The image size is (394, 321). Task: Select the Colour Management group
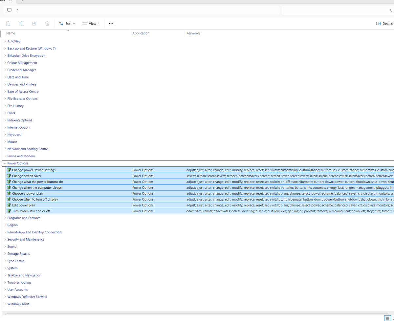coord(22,63)
